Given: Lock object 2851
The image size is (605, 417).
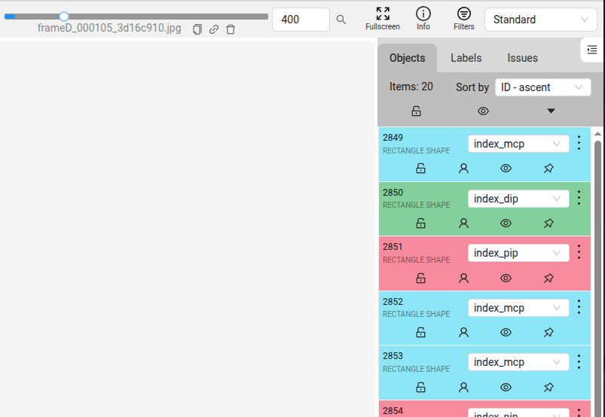Looking at the screenshot, I should pyautogui.click(x=420, y=278).
